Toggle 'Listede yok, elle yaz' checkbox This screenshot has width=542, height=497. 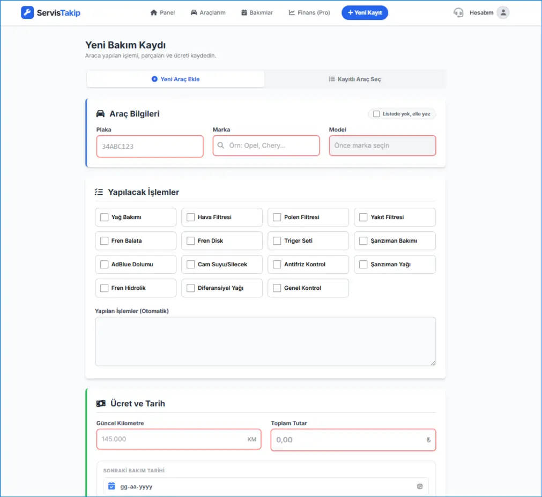[376, 114]
